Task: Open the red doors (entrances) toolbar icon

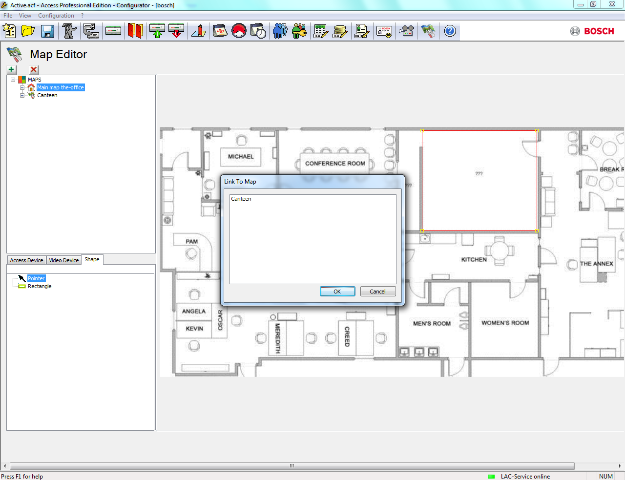Action: pos(135,31)
